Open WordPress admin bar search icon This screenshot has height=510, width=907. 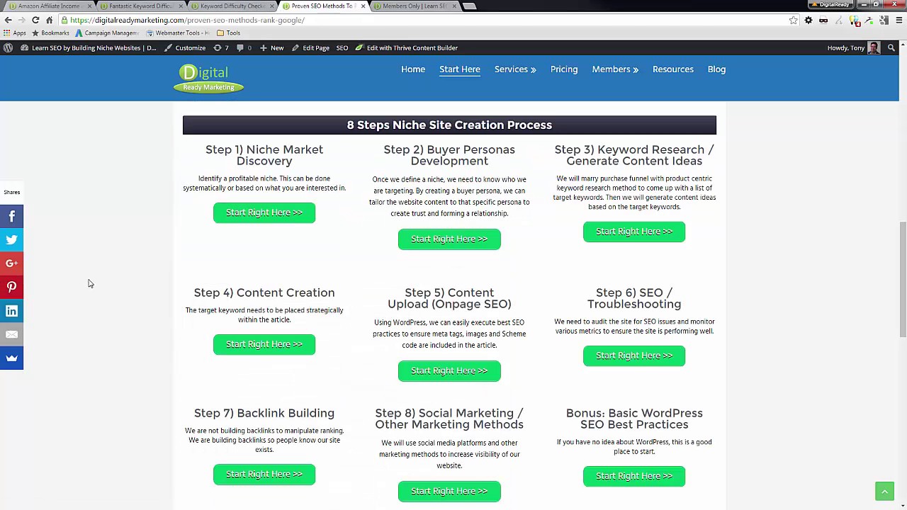[x=891, y=47]
